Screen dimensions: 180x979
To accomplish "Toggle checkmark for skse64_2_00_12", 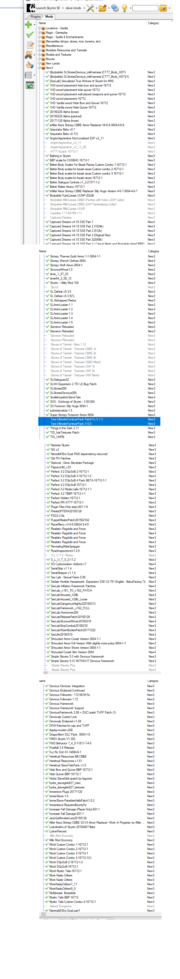I will [48, 279].
